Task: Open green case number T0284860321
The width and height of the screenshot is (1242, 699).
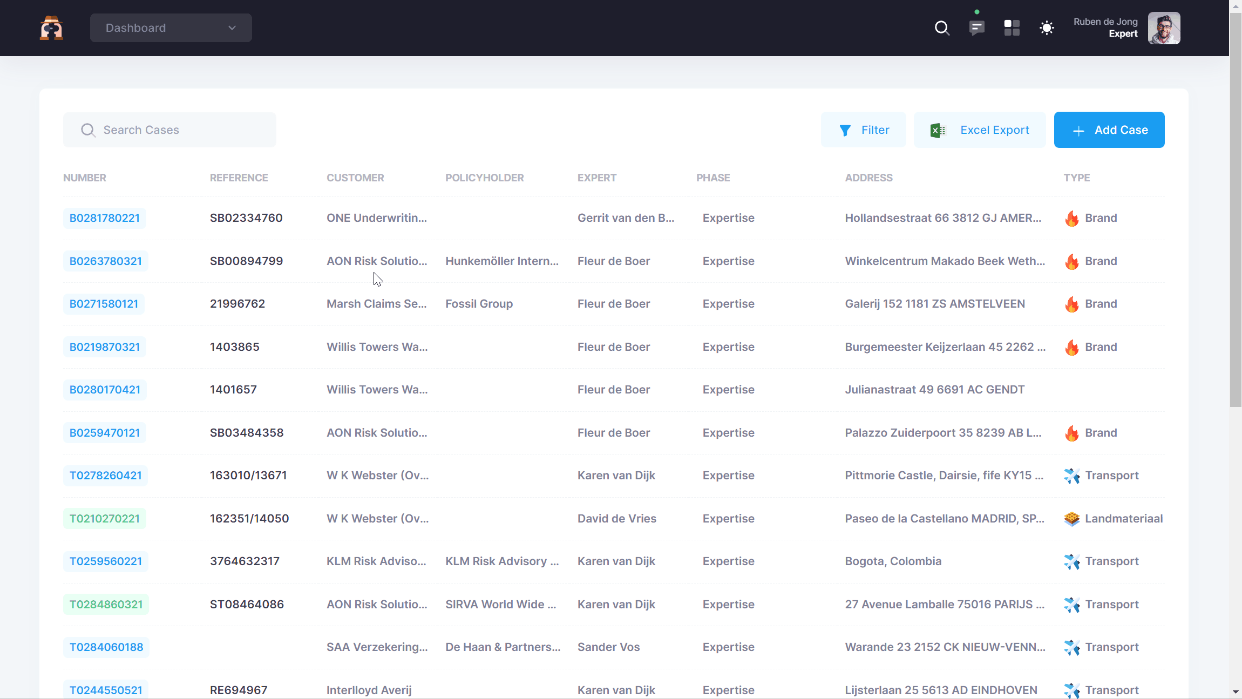Action: tap(106, 605)
